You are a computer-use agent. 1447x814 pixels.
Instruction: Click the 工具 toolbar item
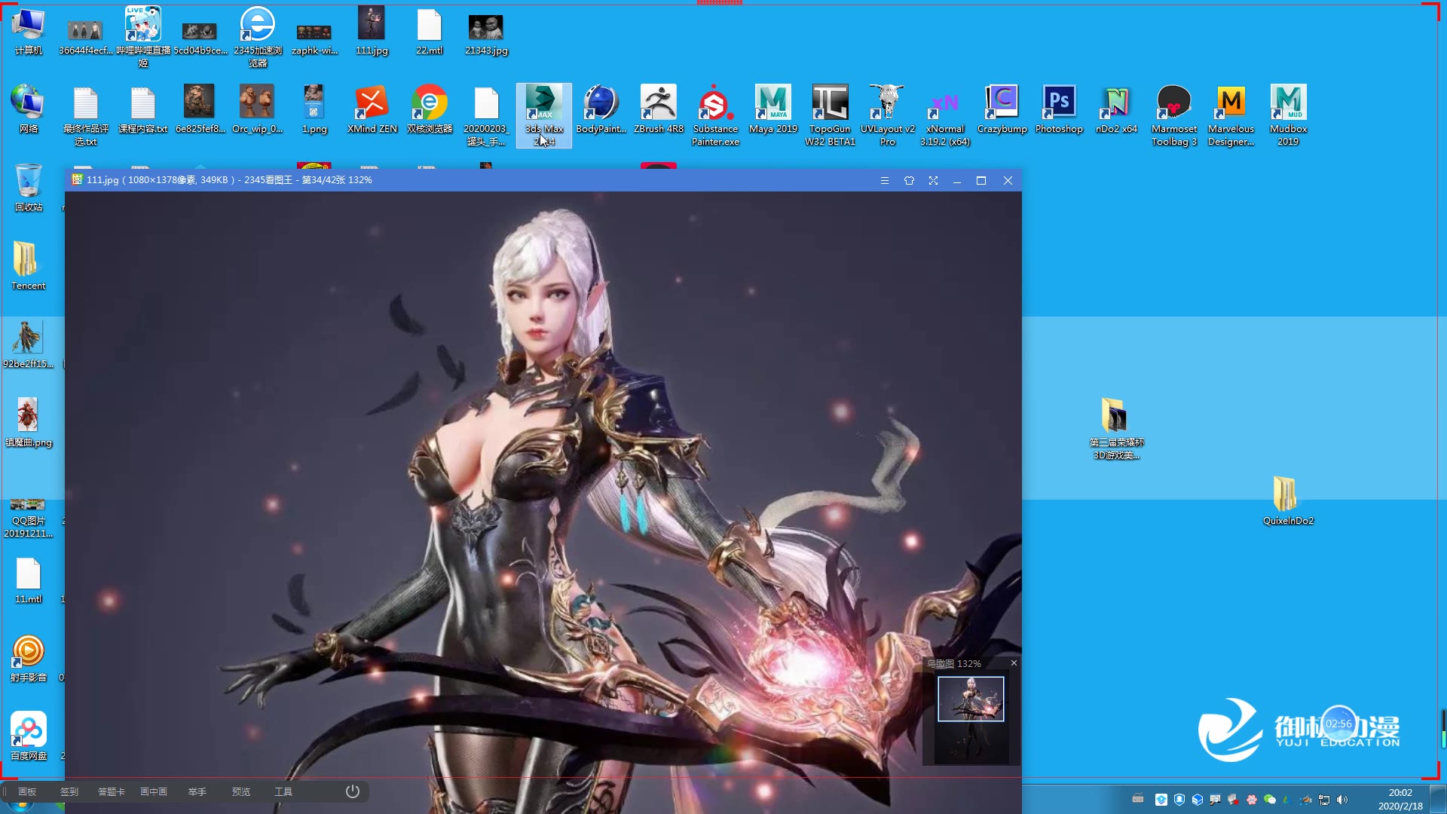tap(283, 791)
